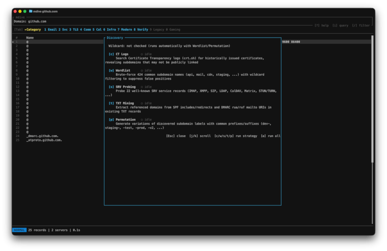Run the [t] TXT Mining strategy
Image resolution: width=387 pixels, height=251 pixels.
pyautogui.click(x=121, y=103)
